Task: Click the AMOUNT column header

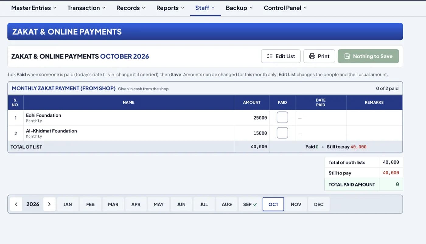Action: [252, 102]
